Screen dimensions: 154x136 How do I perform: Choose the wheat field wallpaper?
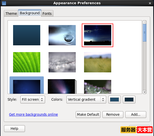(98, 62)
